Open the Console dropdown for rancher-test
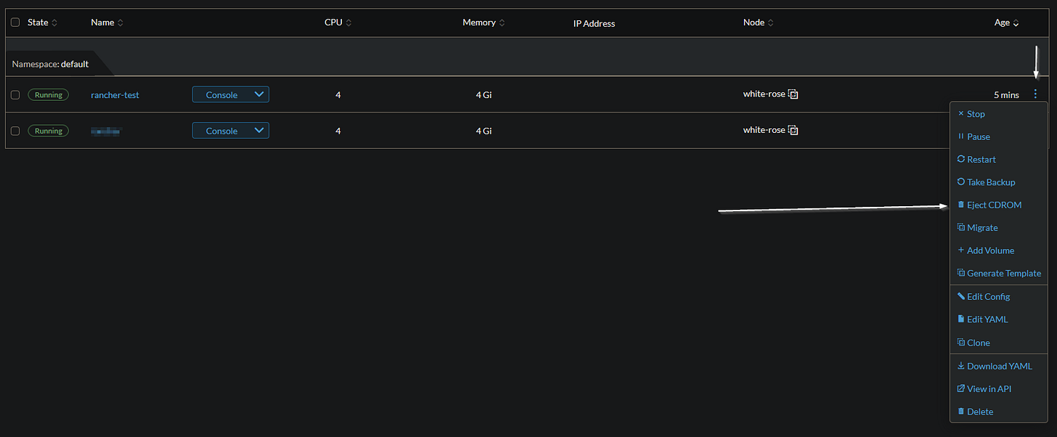1057x437 pixels. click(230, 94)
